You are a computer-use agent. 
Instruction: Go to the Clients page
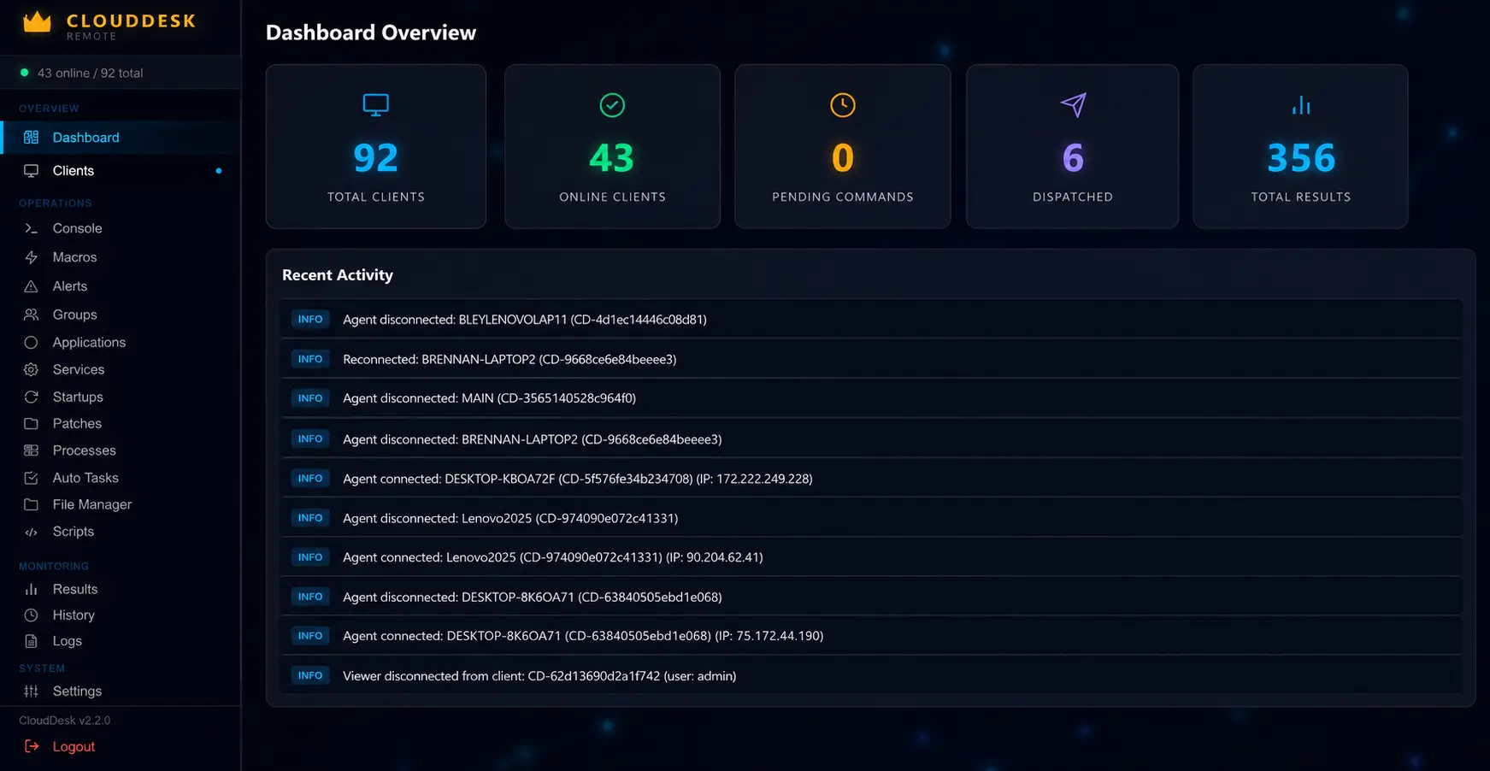(x=121, y=171)
